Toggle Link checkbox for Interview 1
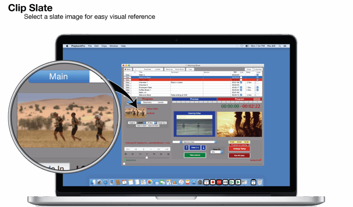 pos(241,82)
